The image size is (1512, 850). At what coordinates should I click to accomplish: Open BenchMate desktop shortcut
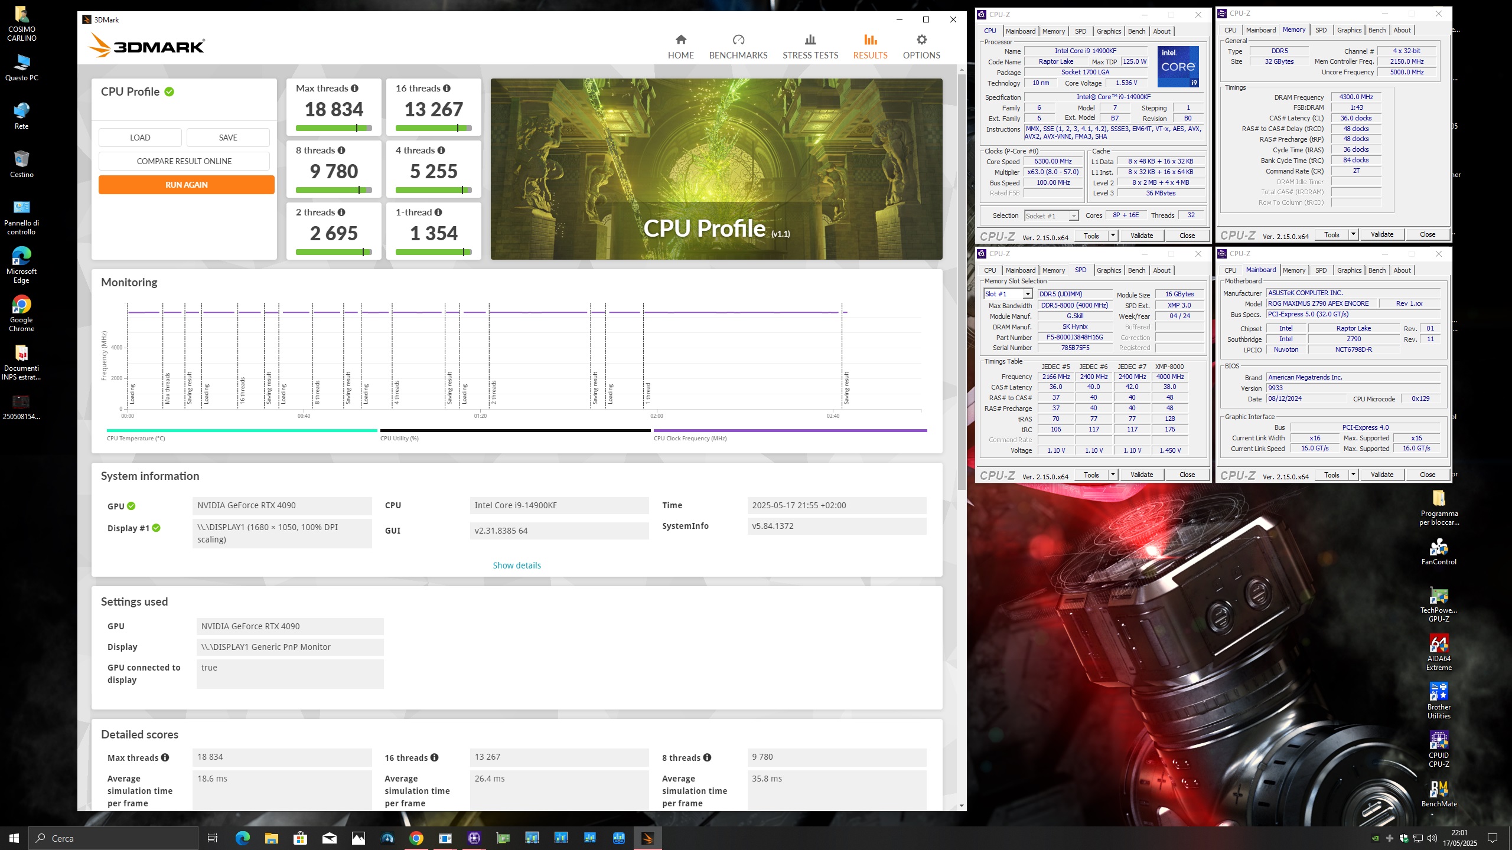coord(1439,793)
